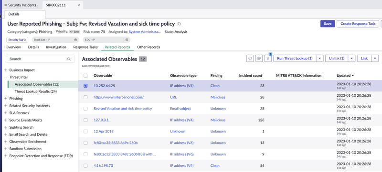Open the 127.0.0.1 observable link

click(x=101, y=120)
